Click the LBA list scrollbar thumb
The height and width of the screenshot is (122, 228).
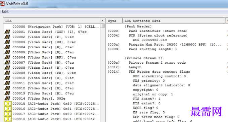point(102,26)
